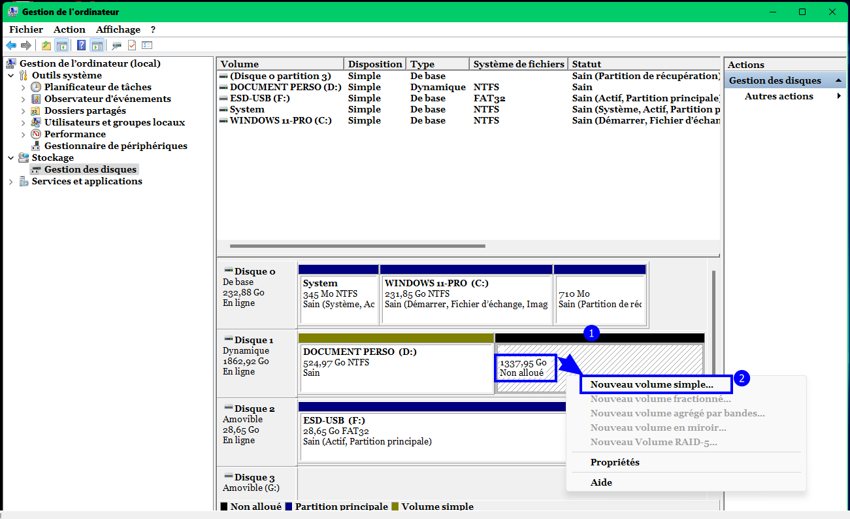
Task: Click the Non alloué black legend swatch
Action: (x=224, y=507)
